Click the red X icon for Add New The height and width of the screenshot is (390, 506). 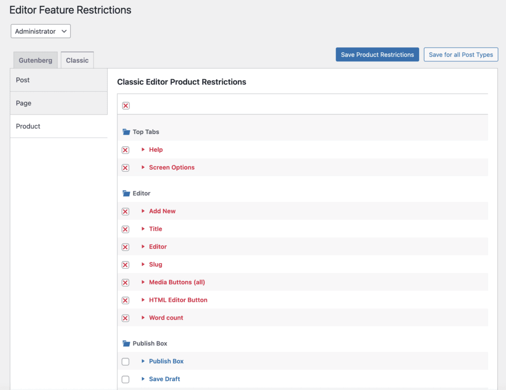tap(126, 211)
